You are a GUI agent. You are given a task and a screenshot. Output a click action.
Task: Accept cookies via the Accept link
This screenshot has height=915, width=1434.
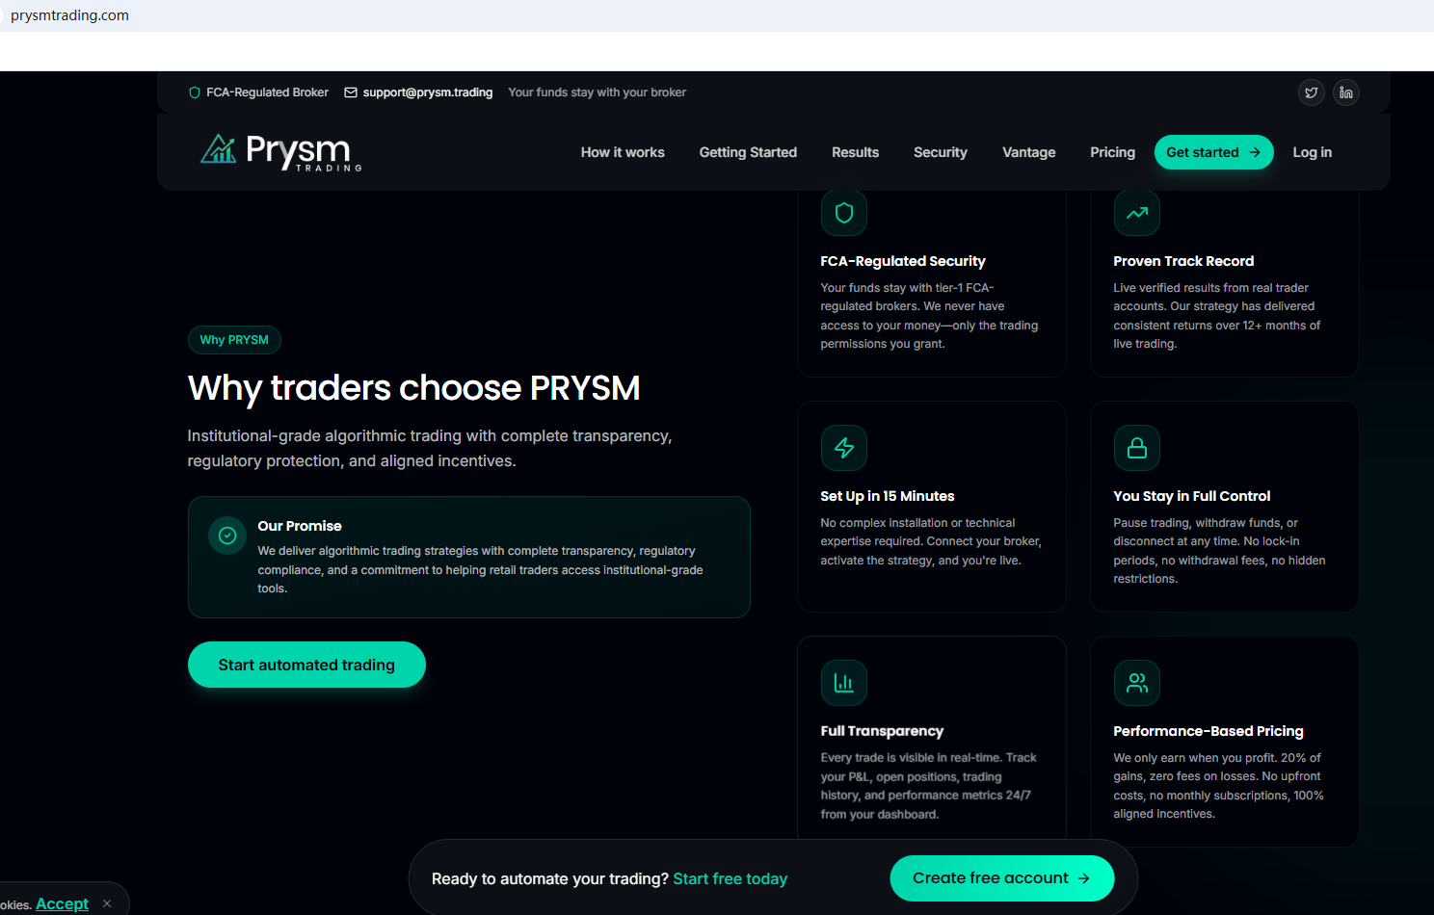[x=62, y=903]
